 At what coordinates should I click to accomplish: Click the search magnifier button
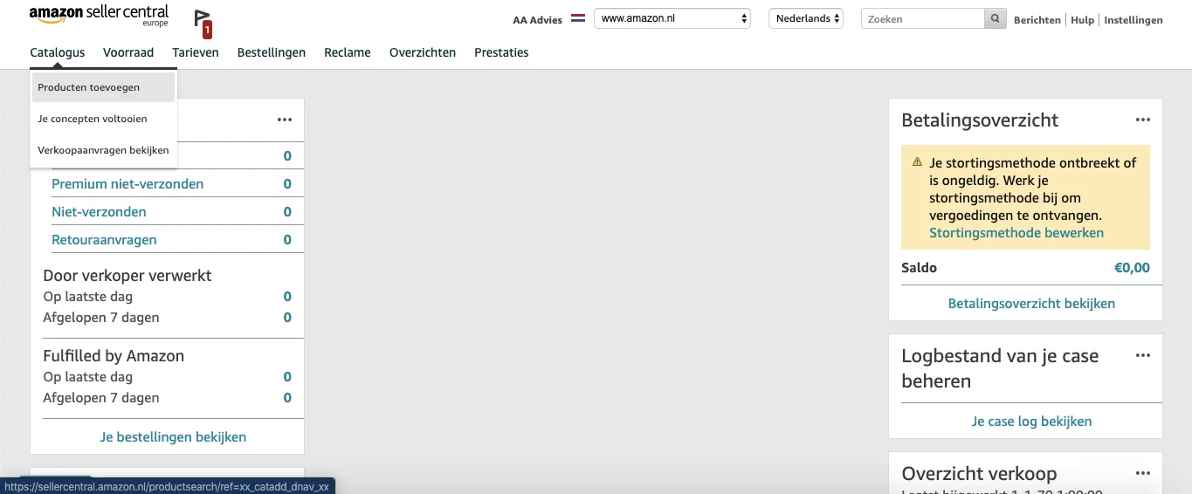pos(996,19)
